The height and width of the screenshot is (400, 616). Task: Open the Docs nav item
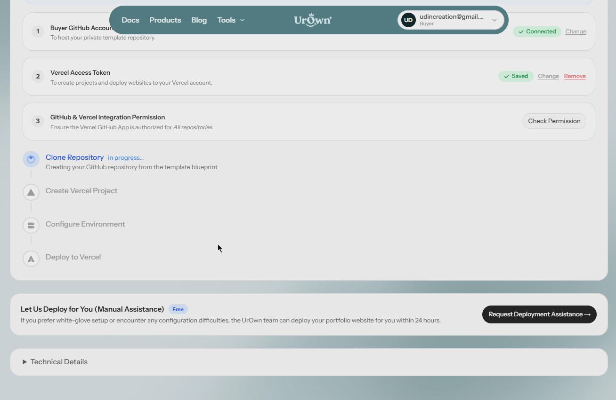130,20
